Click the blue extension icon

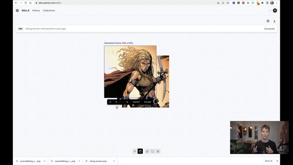pos(233,3)
